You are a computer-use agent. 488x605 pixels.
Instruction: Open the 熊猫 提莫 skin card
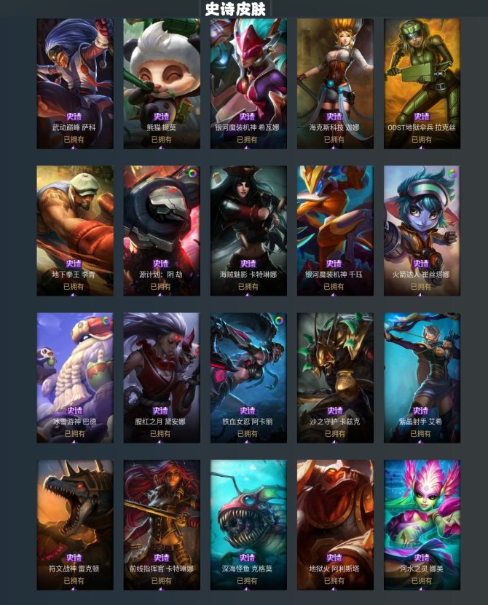tap(162, 83)
